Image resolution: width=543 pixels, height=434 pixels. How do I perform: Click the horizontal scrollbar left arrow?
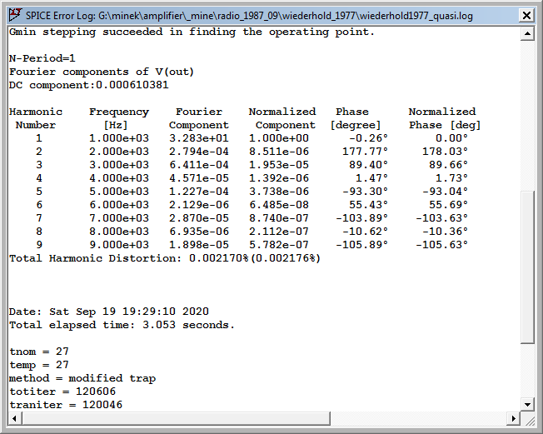14,418
